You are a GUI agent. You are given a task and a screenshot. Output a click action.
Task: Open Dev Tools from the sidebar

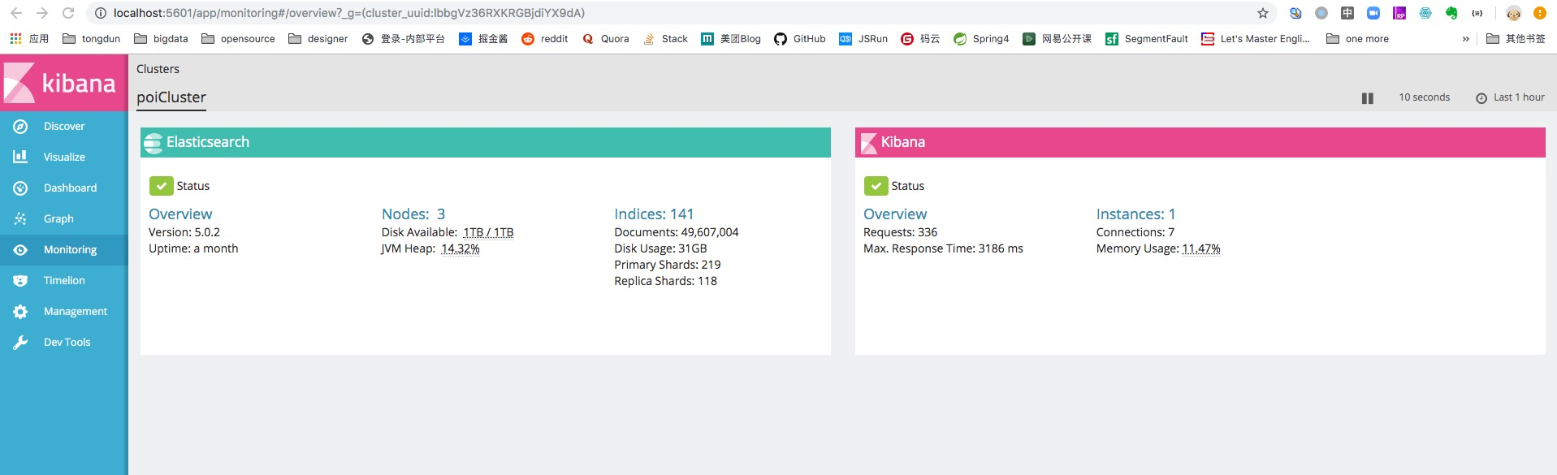click(x=63, y=343)
